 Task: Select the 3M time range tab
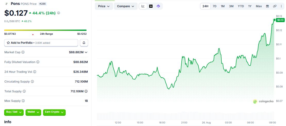coord(231,6)
